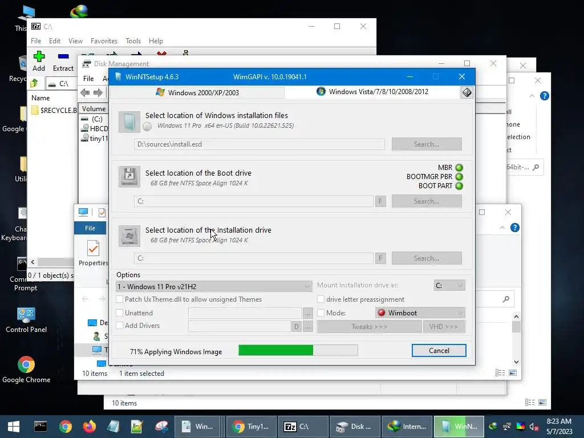Switch to Disk Management taskbar button
This screenshot has width=584, height=438.
pyautogui.click(x=355, y=427)
